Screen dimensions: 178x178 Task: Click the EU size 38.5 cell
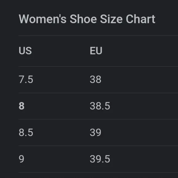(x=100, y=106)
